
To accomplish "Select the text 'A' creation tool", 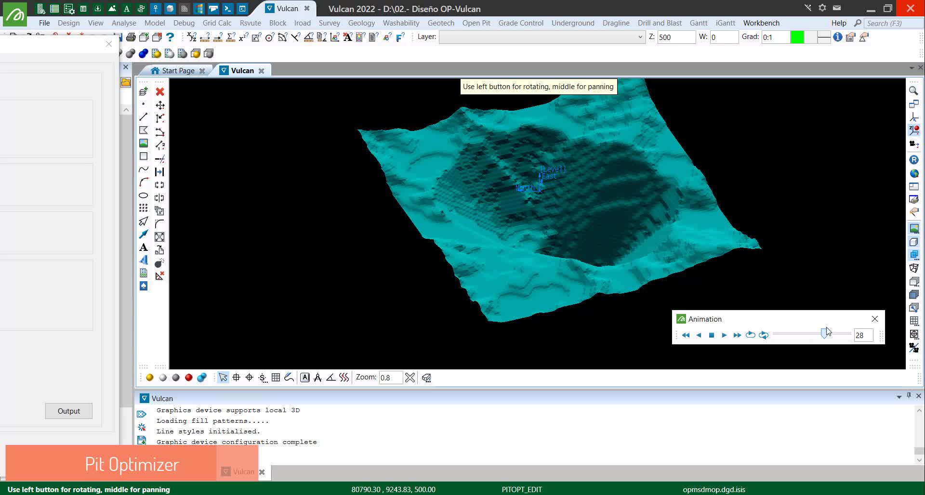I will [144, 247].
